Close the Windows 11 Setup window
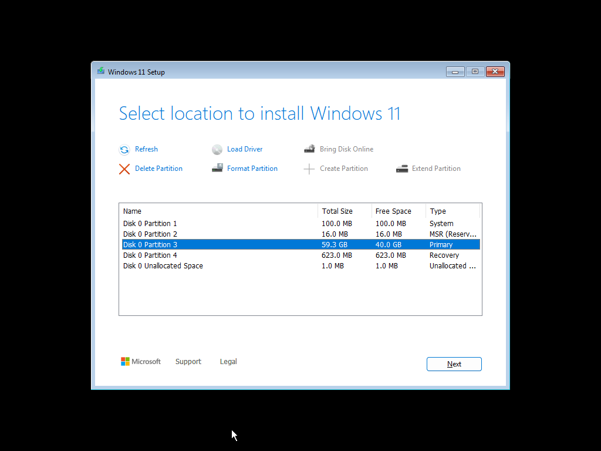Screen dimensions: 601x451 pos(495,72)
